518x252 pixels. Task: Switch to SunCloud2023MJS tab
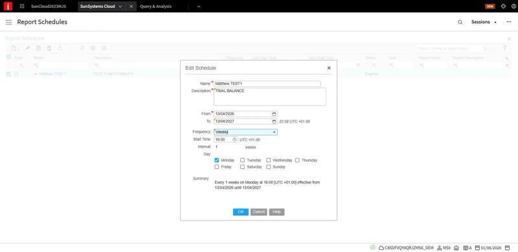[49, 6]
